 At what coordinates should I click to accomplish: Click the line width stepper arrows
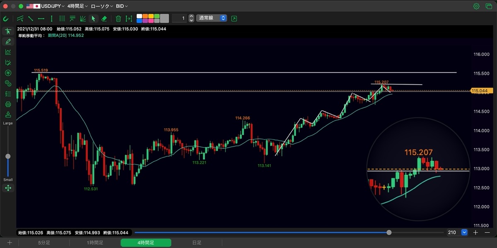click(191, 18)
